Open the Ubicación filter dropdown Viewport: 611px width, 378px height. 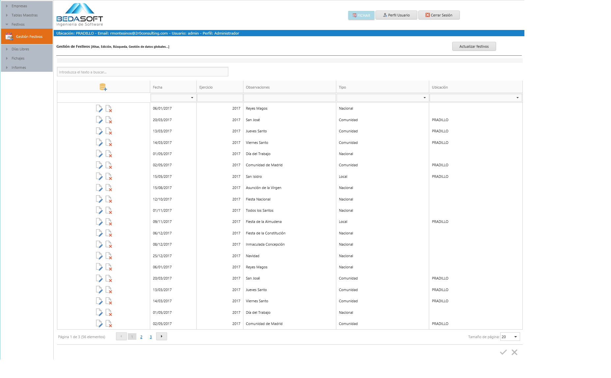[x=517, y=98]
